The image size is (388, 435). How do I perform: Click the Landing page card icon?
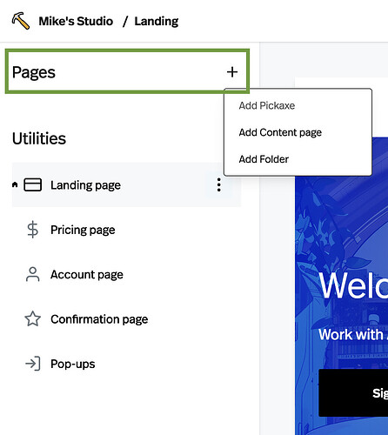click(x=32, y=184)
